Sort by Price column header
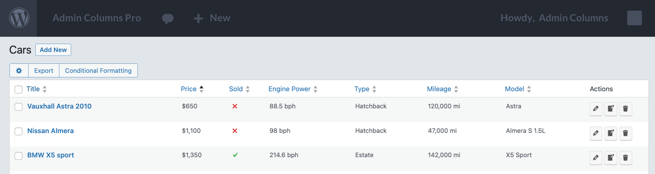Screen dimensions: 655x174 point(189,89)
